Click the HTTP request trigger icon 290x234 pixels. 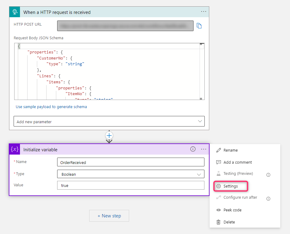15,12
